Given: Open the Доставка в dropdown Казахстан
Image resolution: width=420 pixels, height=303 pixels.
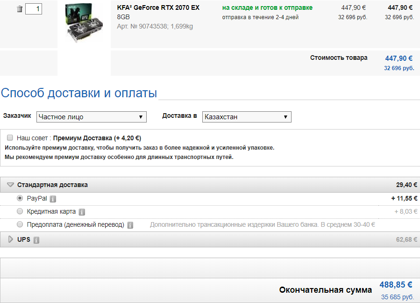Looking at the screenshot, I should tap(247, 117).
